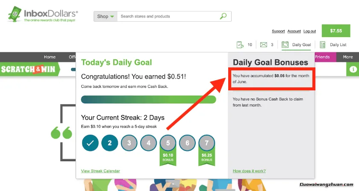This screenshot has height=191, width=359.
Task: Click the Daily Goal calendar icon
Action: tap(285, 45)
